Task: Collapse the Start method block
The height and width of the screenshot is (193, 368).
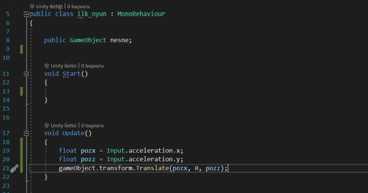Action: pos(26,74)
